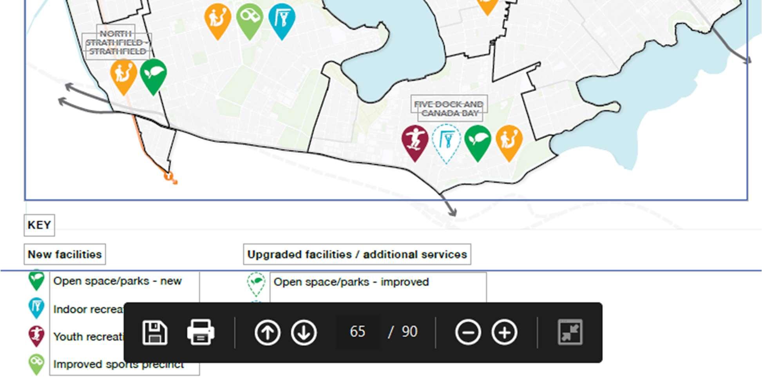Zoom out with the minus button
Screen dimensions: 762x383
click(468, 332)
